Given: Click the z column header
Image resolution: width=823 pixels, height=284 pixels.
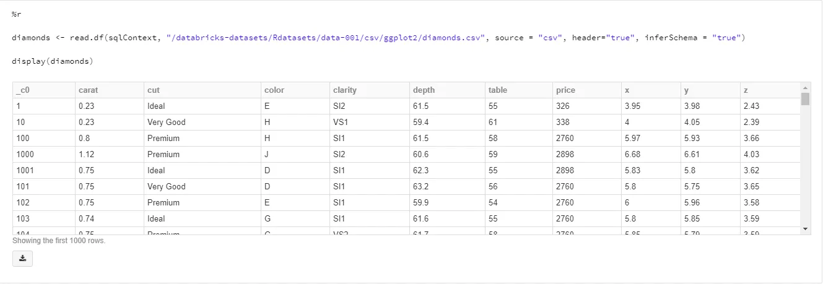Looking at the screenshot, I should click(x=745, y=90).
